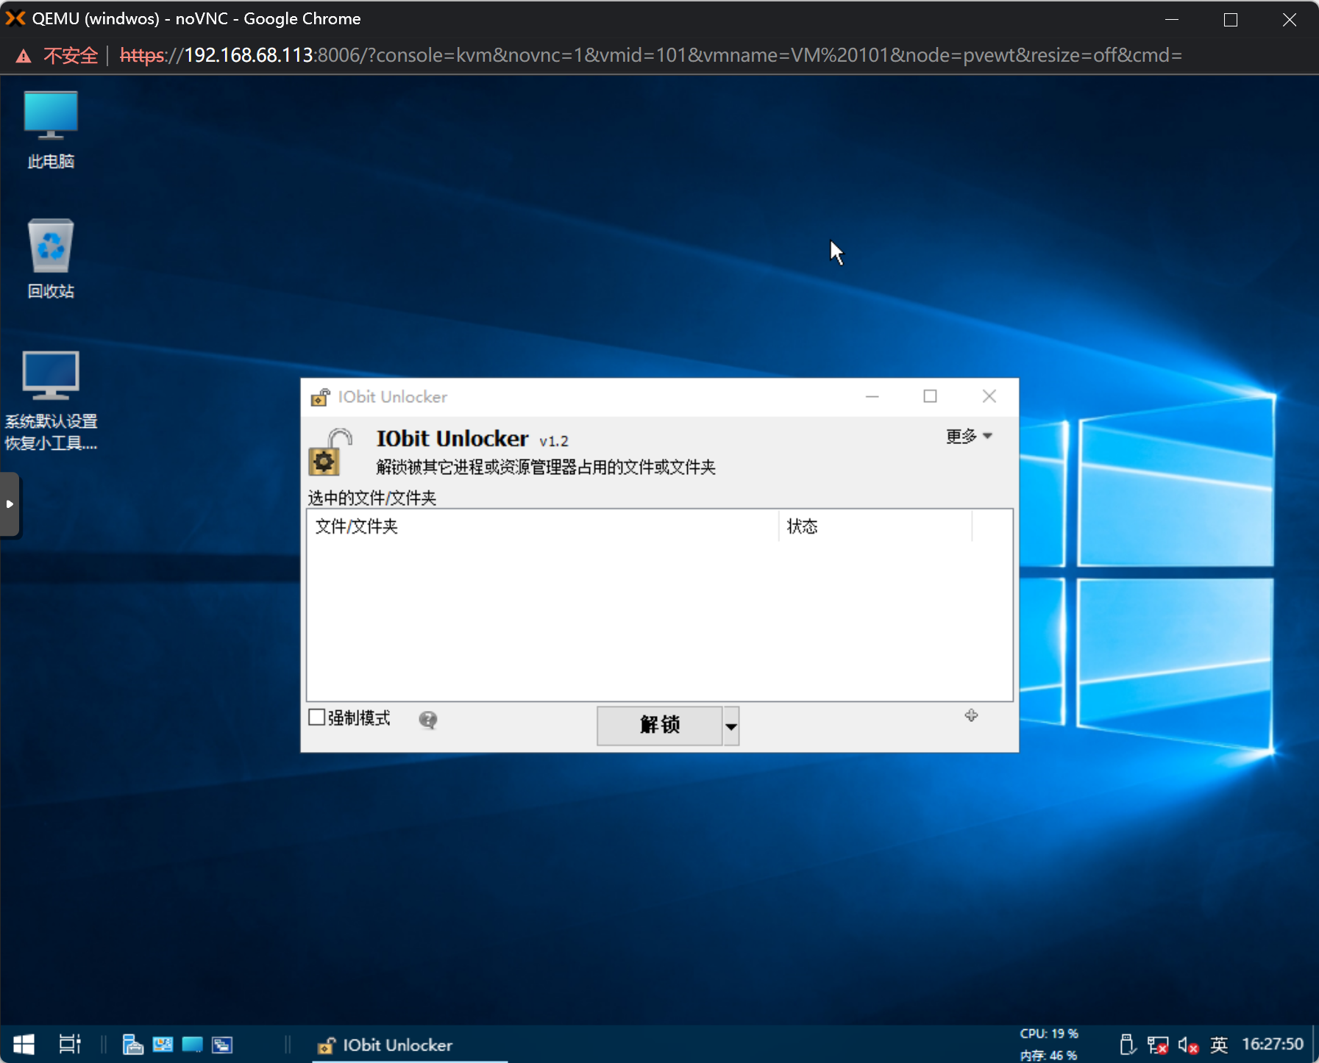Click the network disconnected tray icon
The image size is (1319, 1063).
pos(1158,1045)
